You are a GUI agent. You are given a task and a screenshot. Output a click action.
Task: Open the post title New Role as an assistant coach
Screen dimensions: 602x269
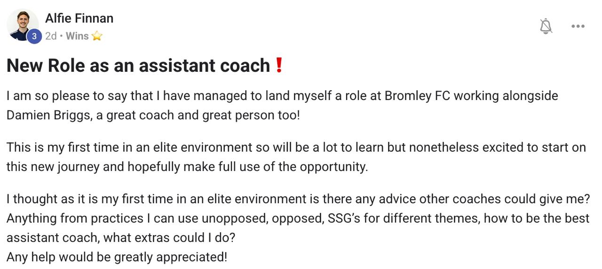(138, 66)
